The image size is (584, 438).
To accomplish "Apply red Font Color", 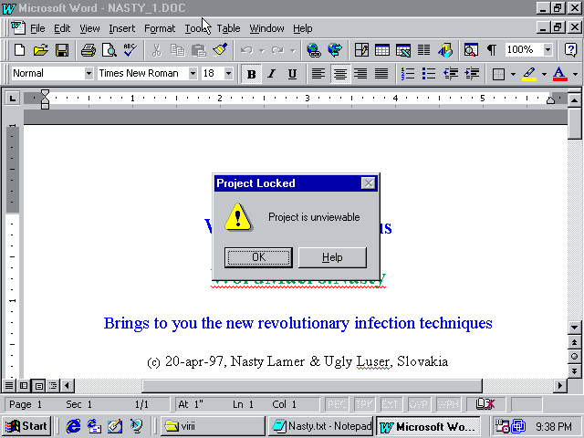I will (559, 74).
